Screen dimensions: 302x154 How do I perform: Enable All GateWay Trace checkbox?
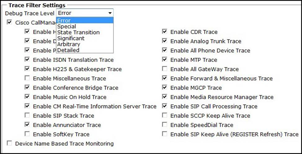pos(165,69)
